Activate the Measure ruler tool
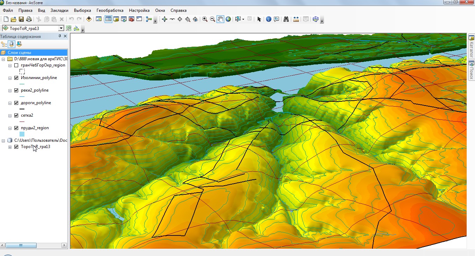This screenshot has width=475, height=256. [x=296, y=19]
